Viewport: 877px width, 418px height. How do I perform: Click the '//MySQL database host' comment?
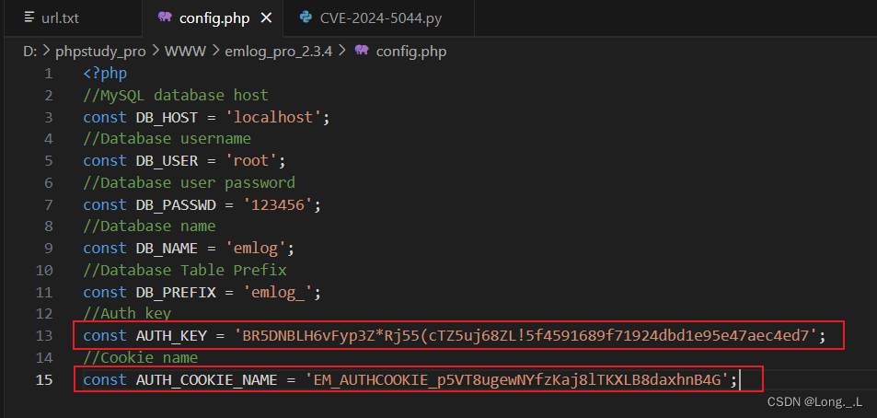(x=176, y=95)
